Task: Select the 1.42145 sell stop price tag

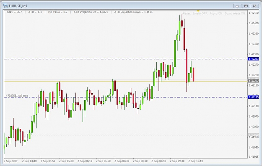Action: [253, 97]
